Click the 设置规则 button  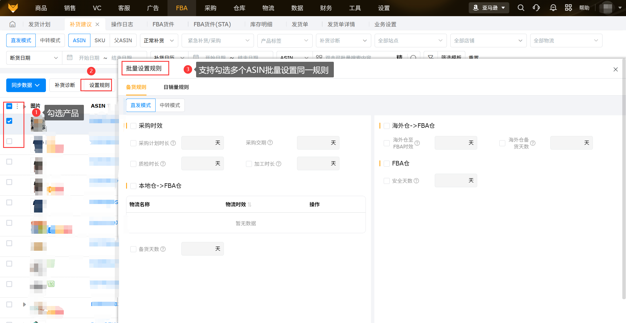pos(99,85)
